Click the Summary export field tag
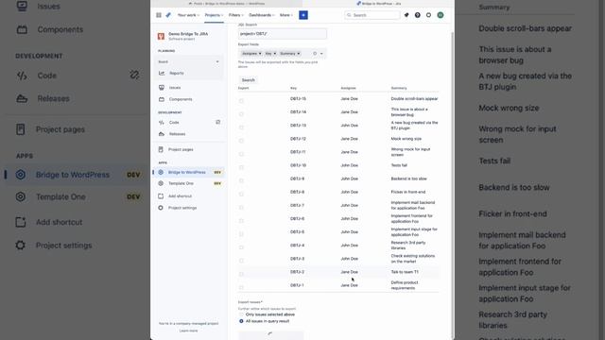 [290, 54]
